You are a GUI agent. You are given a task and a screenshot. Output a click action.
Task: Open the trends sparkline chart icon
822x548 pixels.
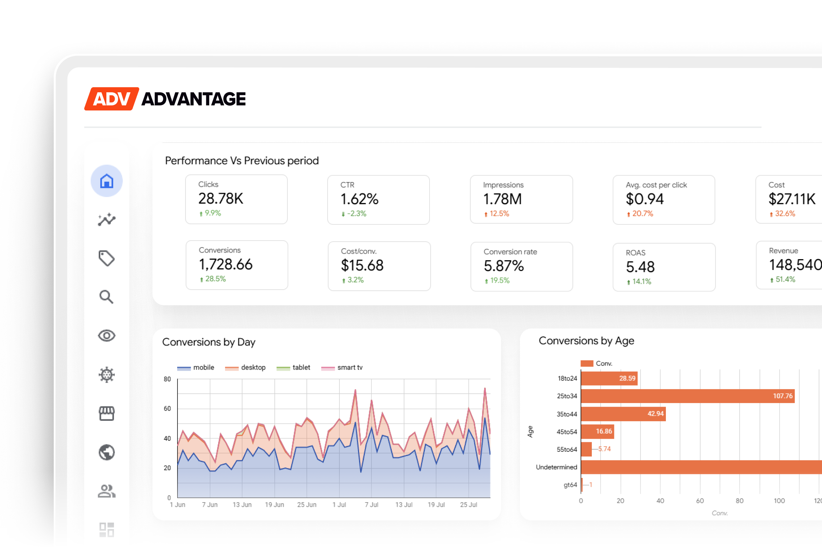[106, 219]
